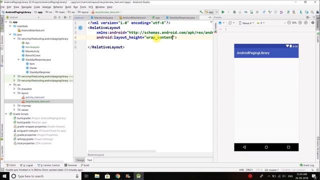Tap the Home circle in device preview
The height and width of the screenshot is (180, 320).
266,147
